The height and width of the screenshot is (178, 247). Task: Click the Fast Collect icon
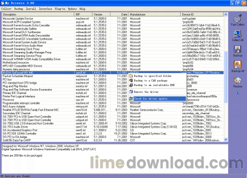238,18
